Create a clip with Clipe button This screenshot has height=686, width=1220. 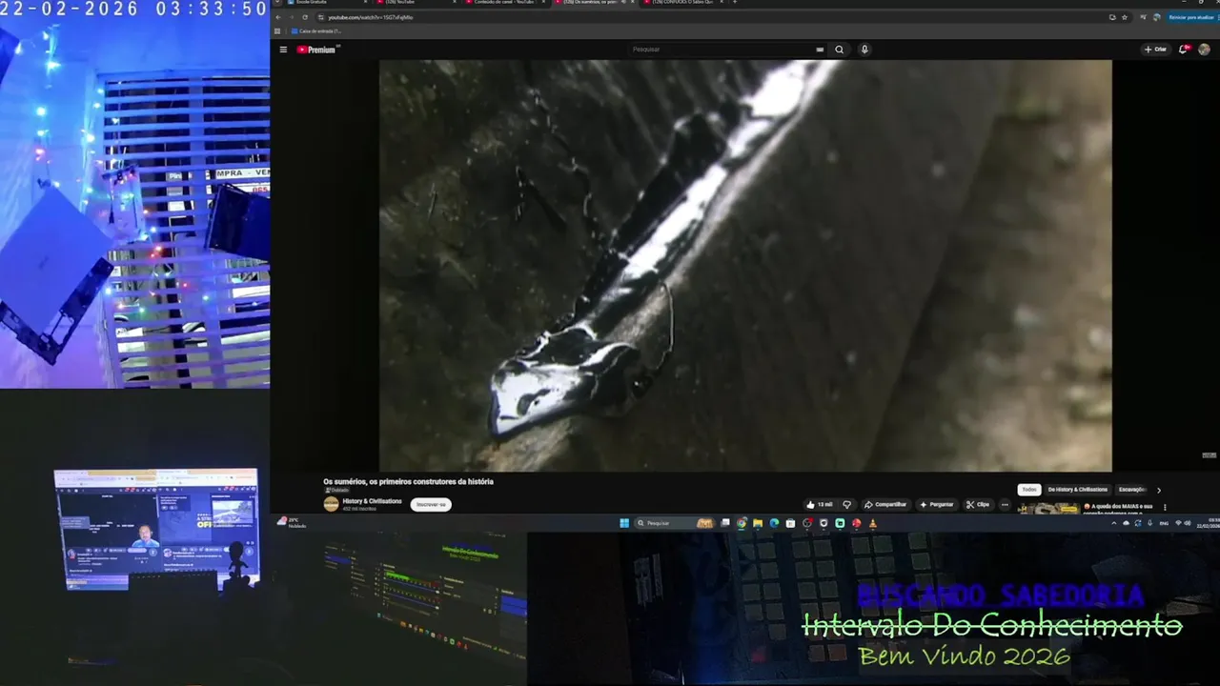click(977, 504)
